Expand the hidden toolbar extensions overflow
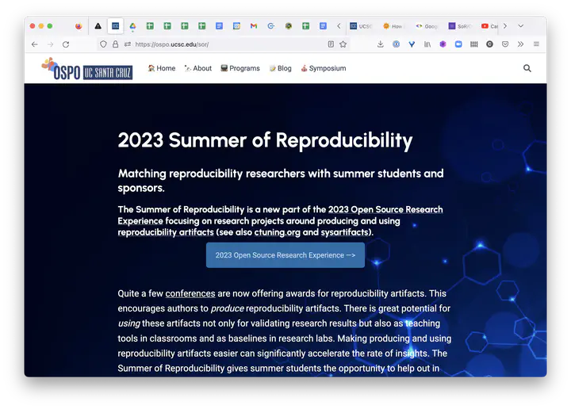Screen dimensions: 571x409 (520, 44)
